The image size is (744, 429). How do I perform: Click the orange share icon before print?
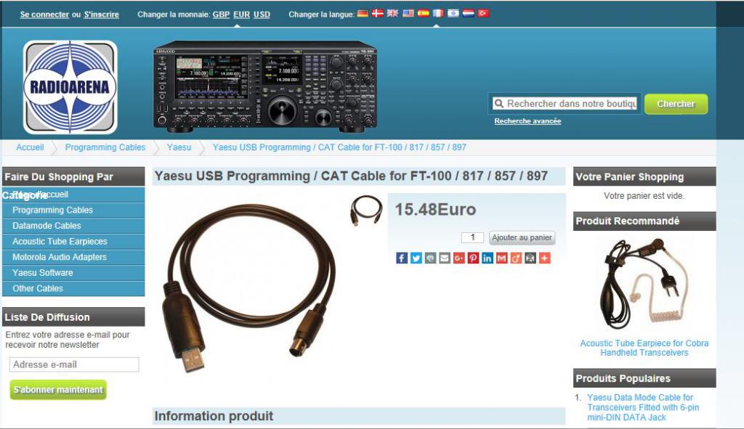(x=516, y=258)
